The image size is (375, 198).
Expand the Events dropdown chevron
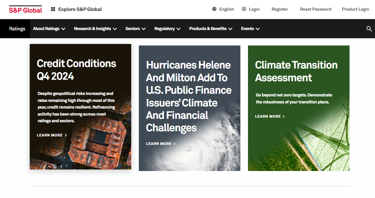257,29
